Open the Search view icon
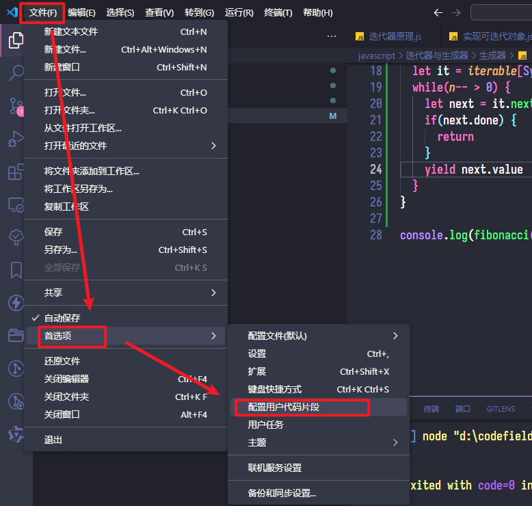Image resolution: width=532 pixels, height=506 pixels. [16, 73]
